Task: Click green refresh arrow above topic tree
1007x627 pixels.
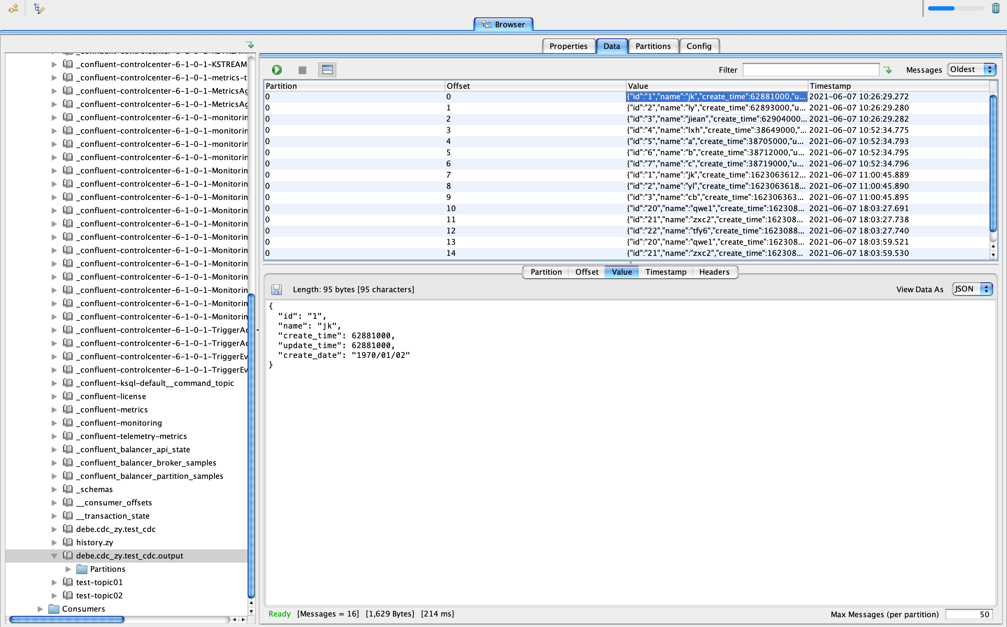Action: pos(250,44)
